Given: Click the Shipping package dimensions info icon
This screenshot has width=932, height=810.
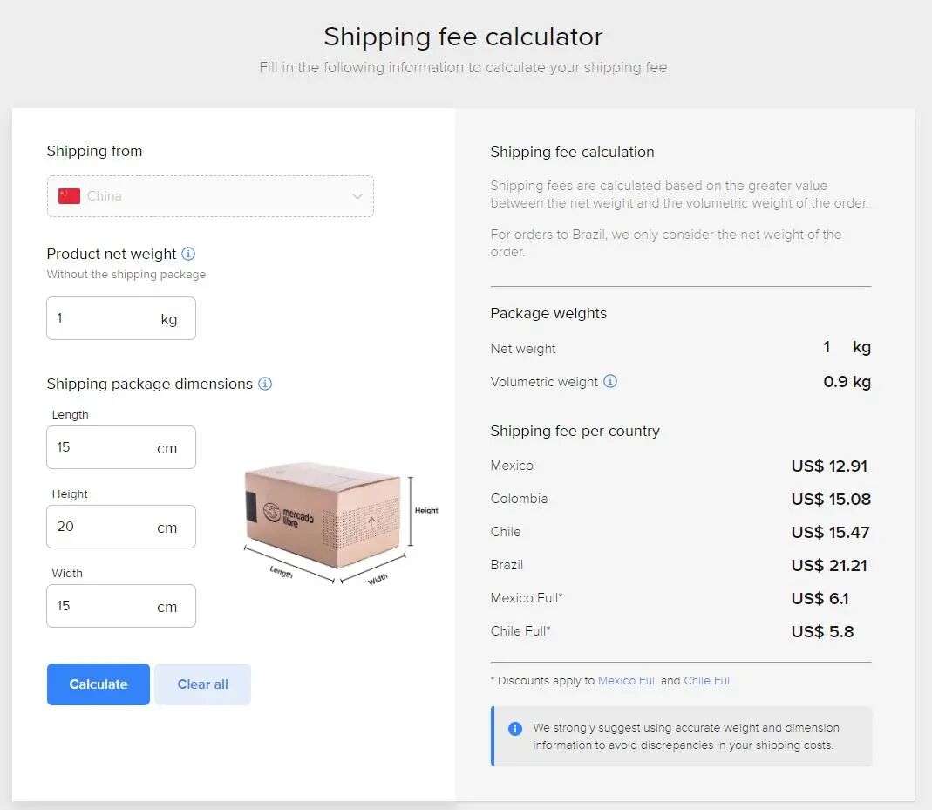Looking at the screenshot, I should pyautogui.click(x=265, y=384).
